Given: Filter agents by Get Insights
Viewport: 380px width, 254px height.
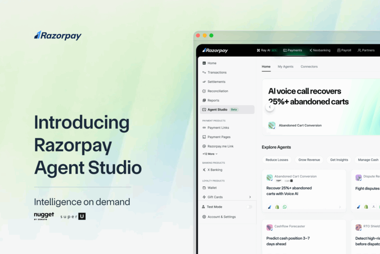Looking at the screenshot, I should [x=339, y=160].
